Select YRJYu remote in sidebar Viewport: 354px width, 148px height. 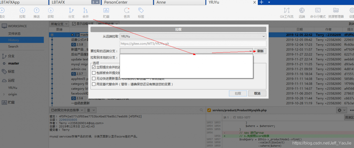[x=13, y=88]
